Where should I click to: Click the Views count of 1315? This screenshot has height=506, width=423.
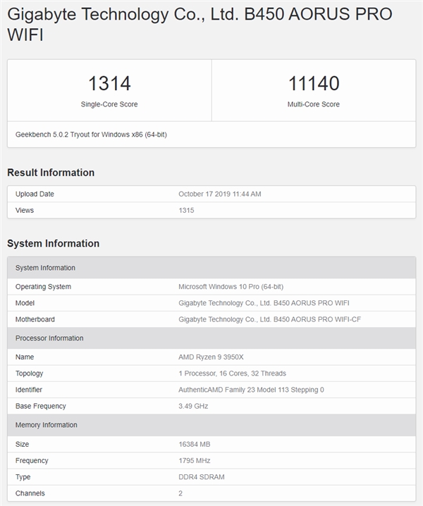pos(186,210)
